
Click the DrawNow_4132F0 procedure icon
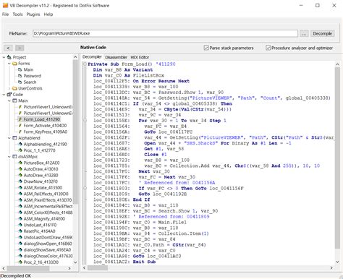point(20,181)
